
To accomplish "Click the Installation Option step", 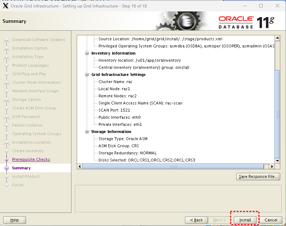I will click(x=30, y=48).
